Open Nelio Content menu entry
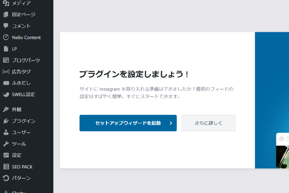 pos(26,37)
